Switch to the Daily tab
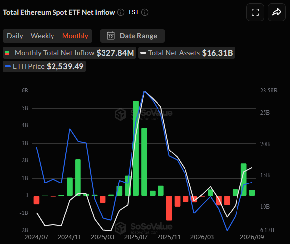This screenshot has width=290, height=244. 15,36
